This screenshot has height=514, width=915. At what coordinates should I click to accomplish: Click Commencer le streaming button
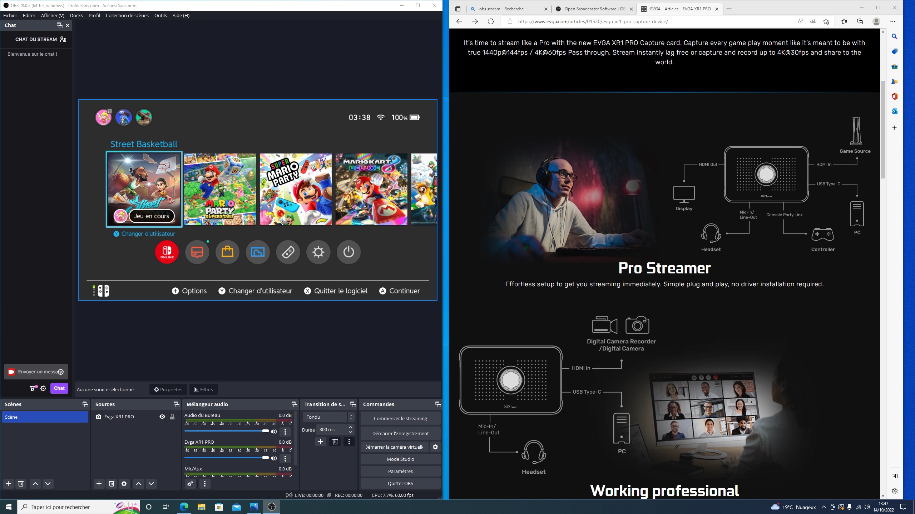[x=400, y=418]
